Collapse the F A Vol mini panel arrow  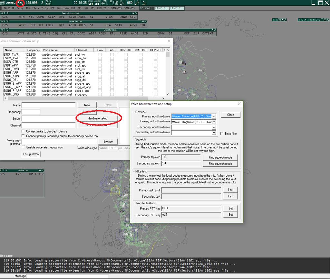click(x=282, y=20)
